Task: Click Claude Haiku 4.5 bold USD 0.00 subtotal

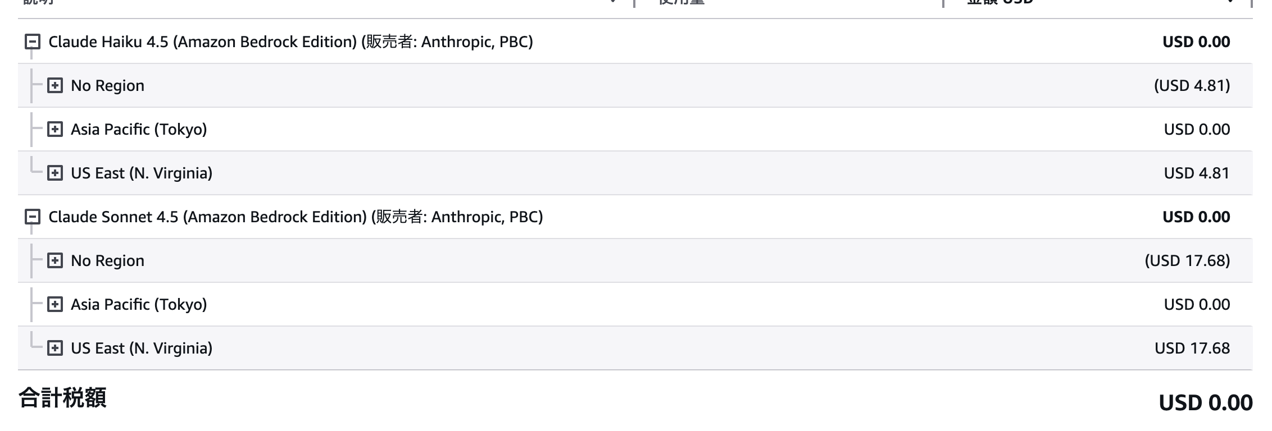Action: click(x=1196, y=42)
